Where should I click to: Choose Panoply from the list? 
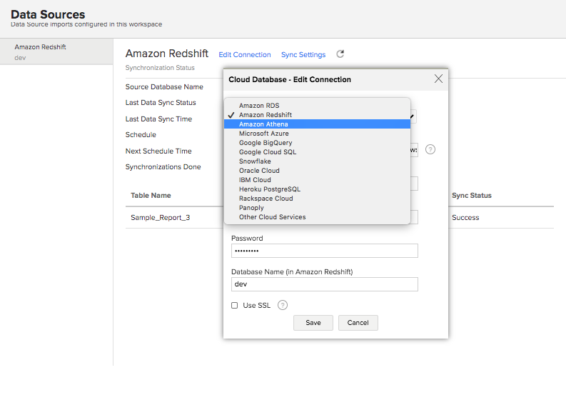click(318, 208)
